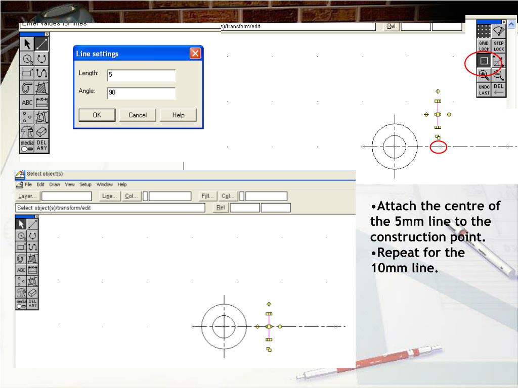Pick the Line tool in lower window toolbox

click(32, 224)
